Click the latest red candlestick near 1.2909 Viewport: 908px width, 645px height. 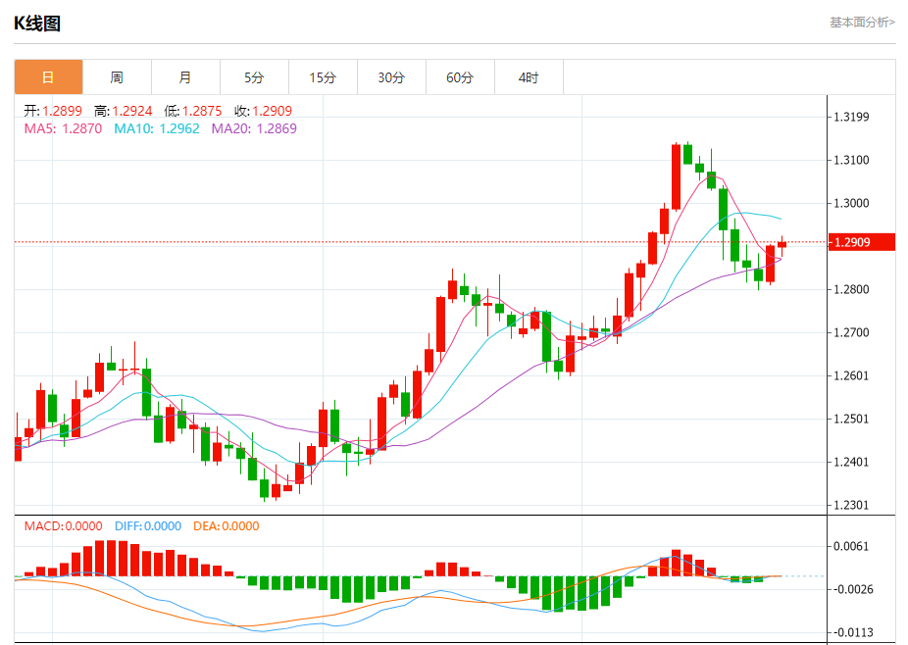pyautogui.click(x=782, y=245)
